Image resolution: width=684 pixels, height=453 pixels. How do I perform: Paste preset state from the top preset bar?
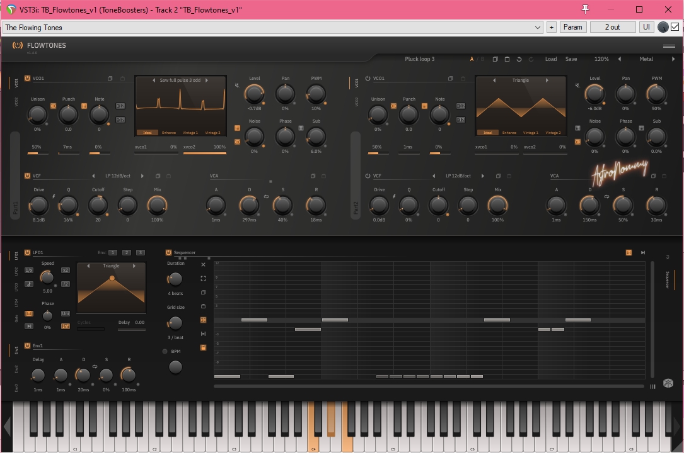[x=507, y=59]
